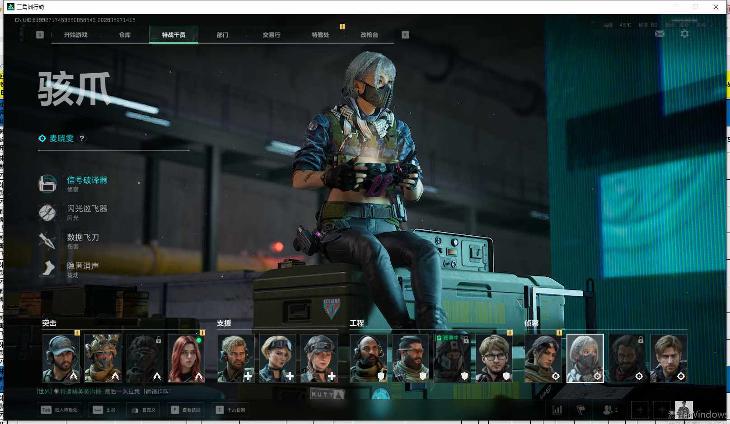Click the 突击 class heading
The width and height of the screenshot is (730, 424).
49,323
